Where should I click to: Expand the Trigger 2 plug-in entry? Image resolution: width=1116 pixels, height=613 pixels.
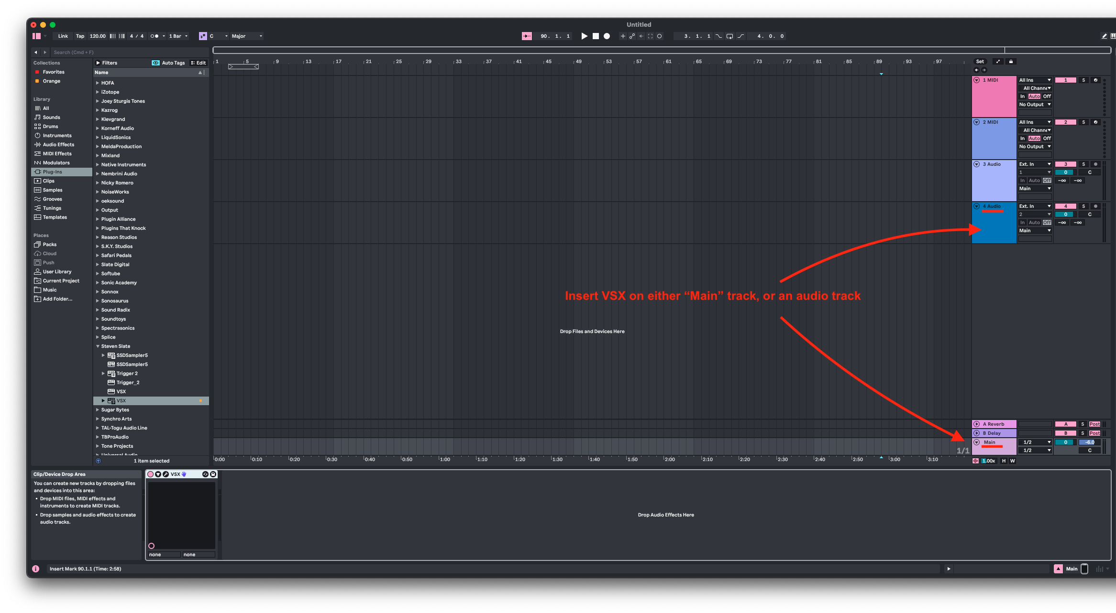coord(103,374)
